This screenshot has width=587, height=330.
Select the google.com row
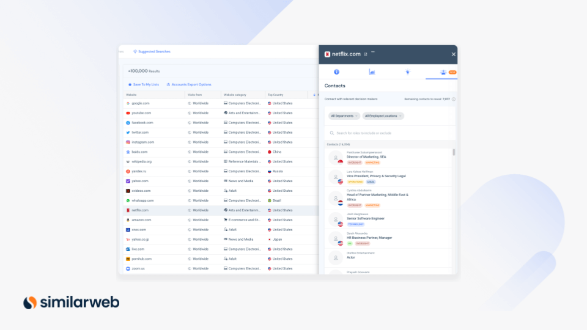click(140, 103)
